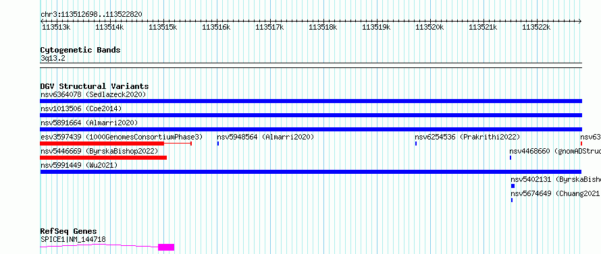
Task: Open nsv5948564 (Almarri2020) label
Action: click(x=265, y=137)
